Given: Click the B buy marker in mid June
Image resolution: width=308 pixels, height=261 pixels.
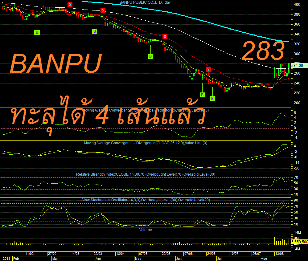Looking at the screenshot, I should point(202,95).
